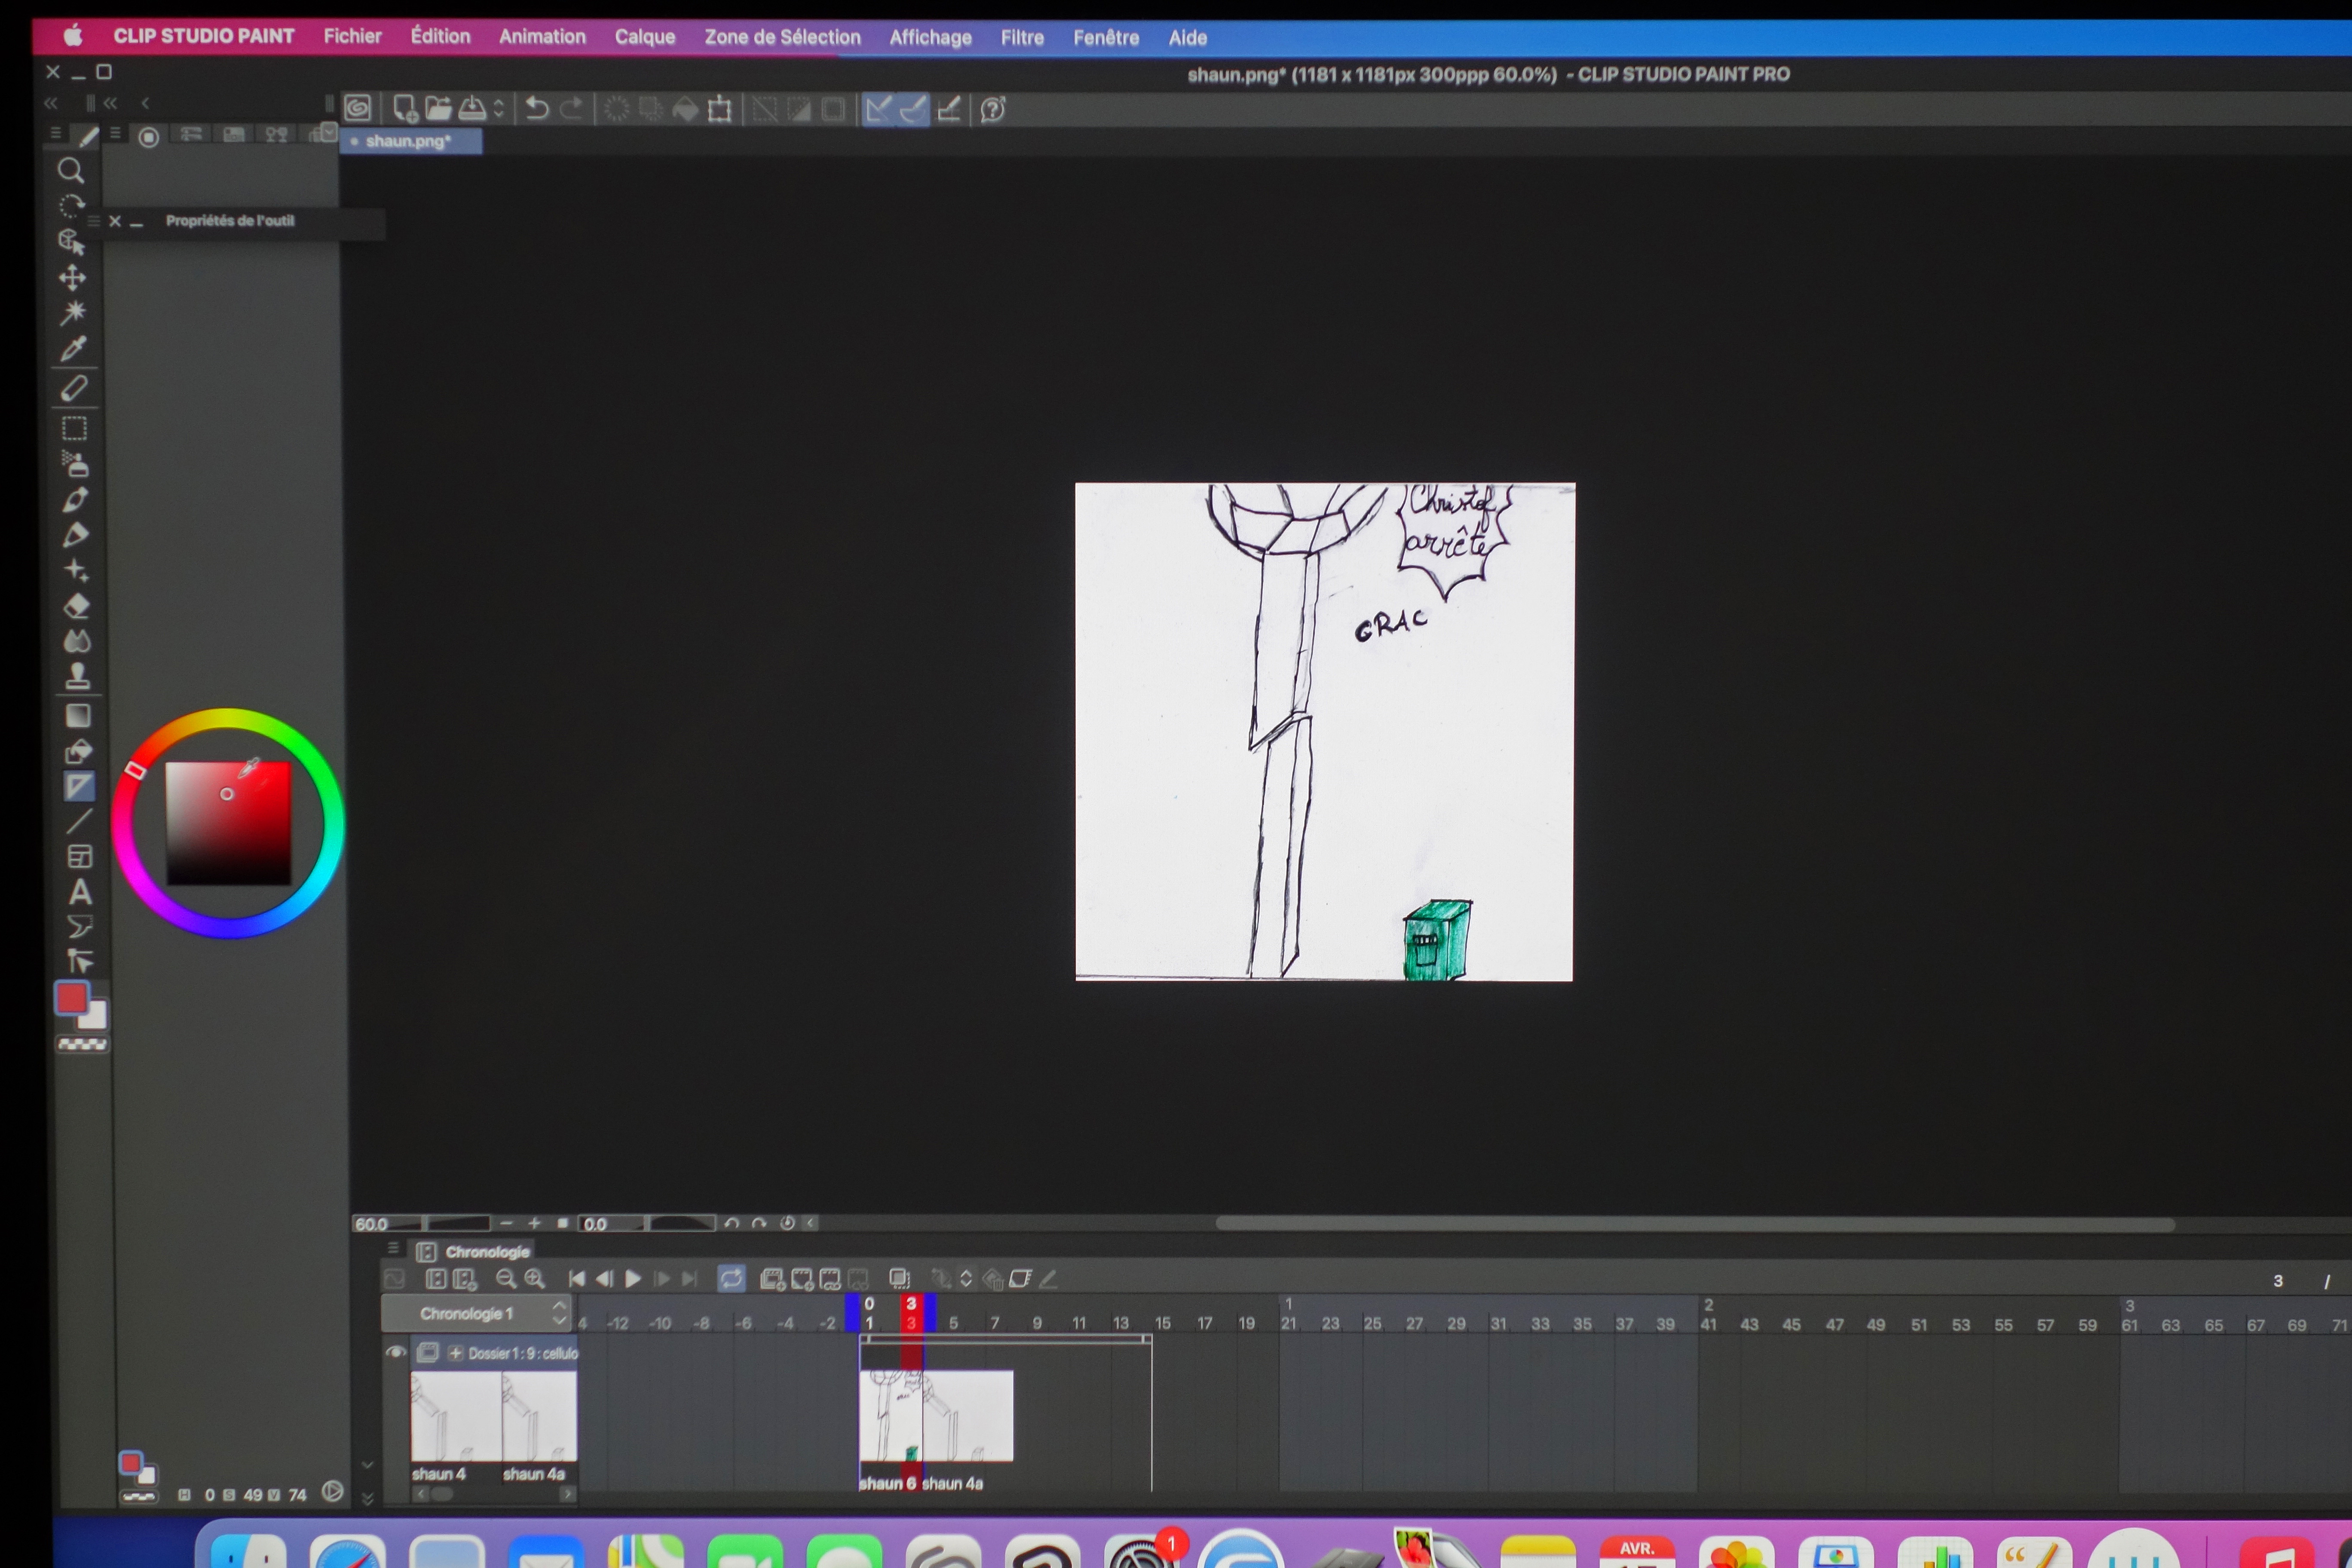The image size is (2352, 1568).
Task: Collapse the left palette dock arrows
Action: pyautogui.click(x=51, y=103)
